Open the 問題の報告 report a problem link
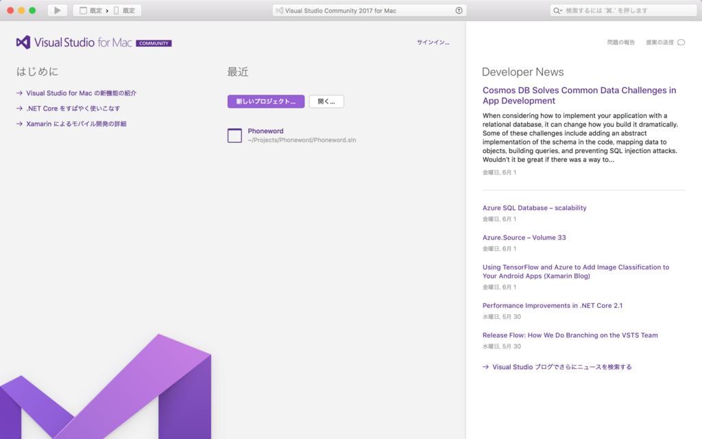The image size is (702, 439). pos(621,42)
